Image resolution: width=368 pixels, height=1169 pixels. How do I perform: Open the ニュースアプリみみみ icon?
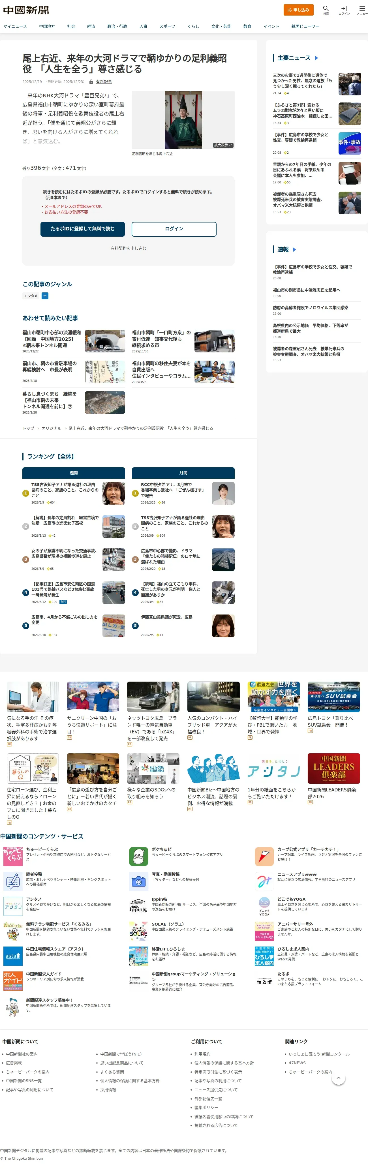[x=264, y=881]
